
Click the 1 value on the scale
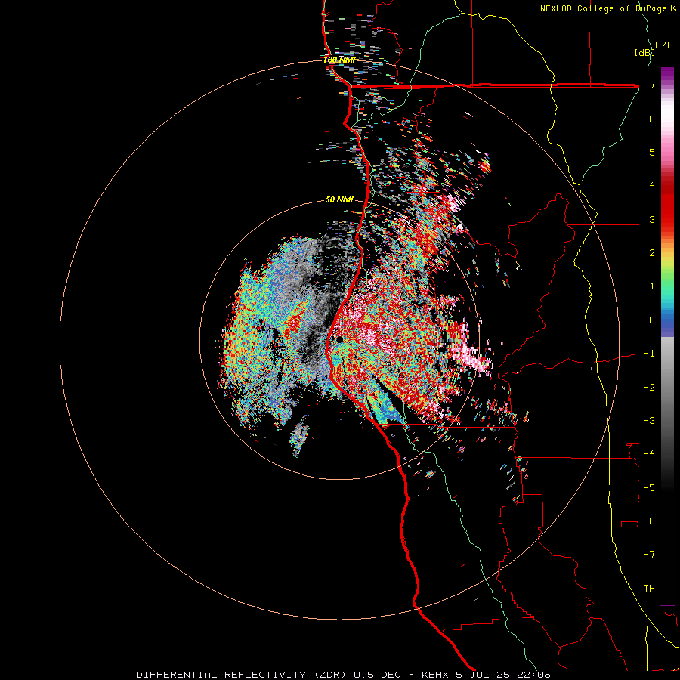tap(652, 286)
